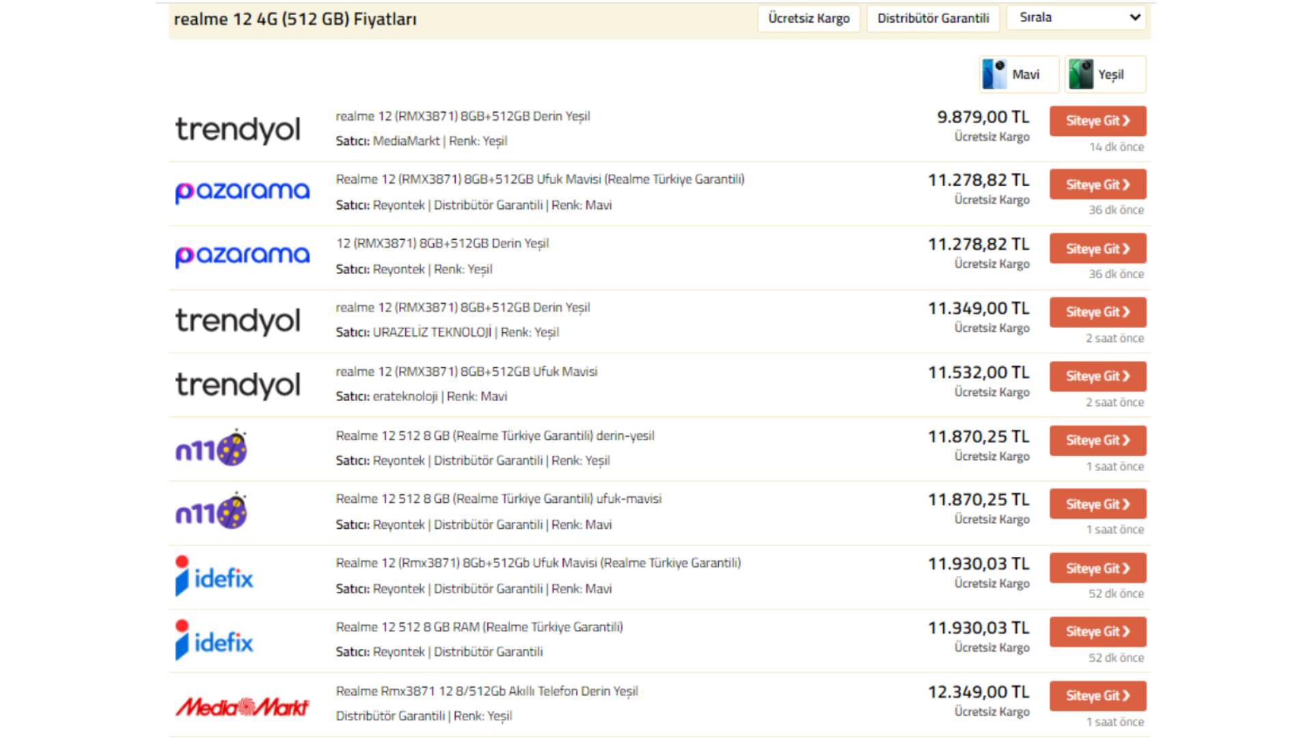Click pazarama logo for Ufuk Mavisi listing
The image size is (1312, 738).
(x=242, y=192)
